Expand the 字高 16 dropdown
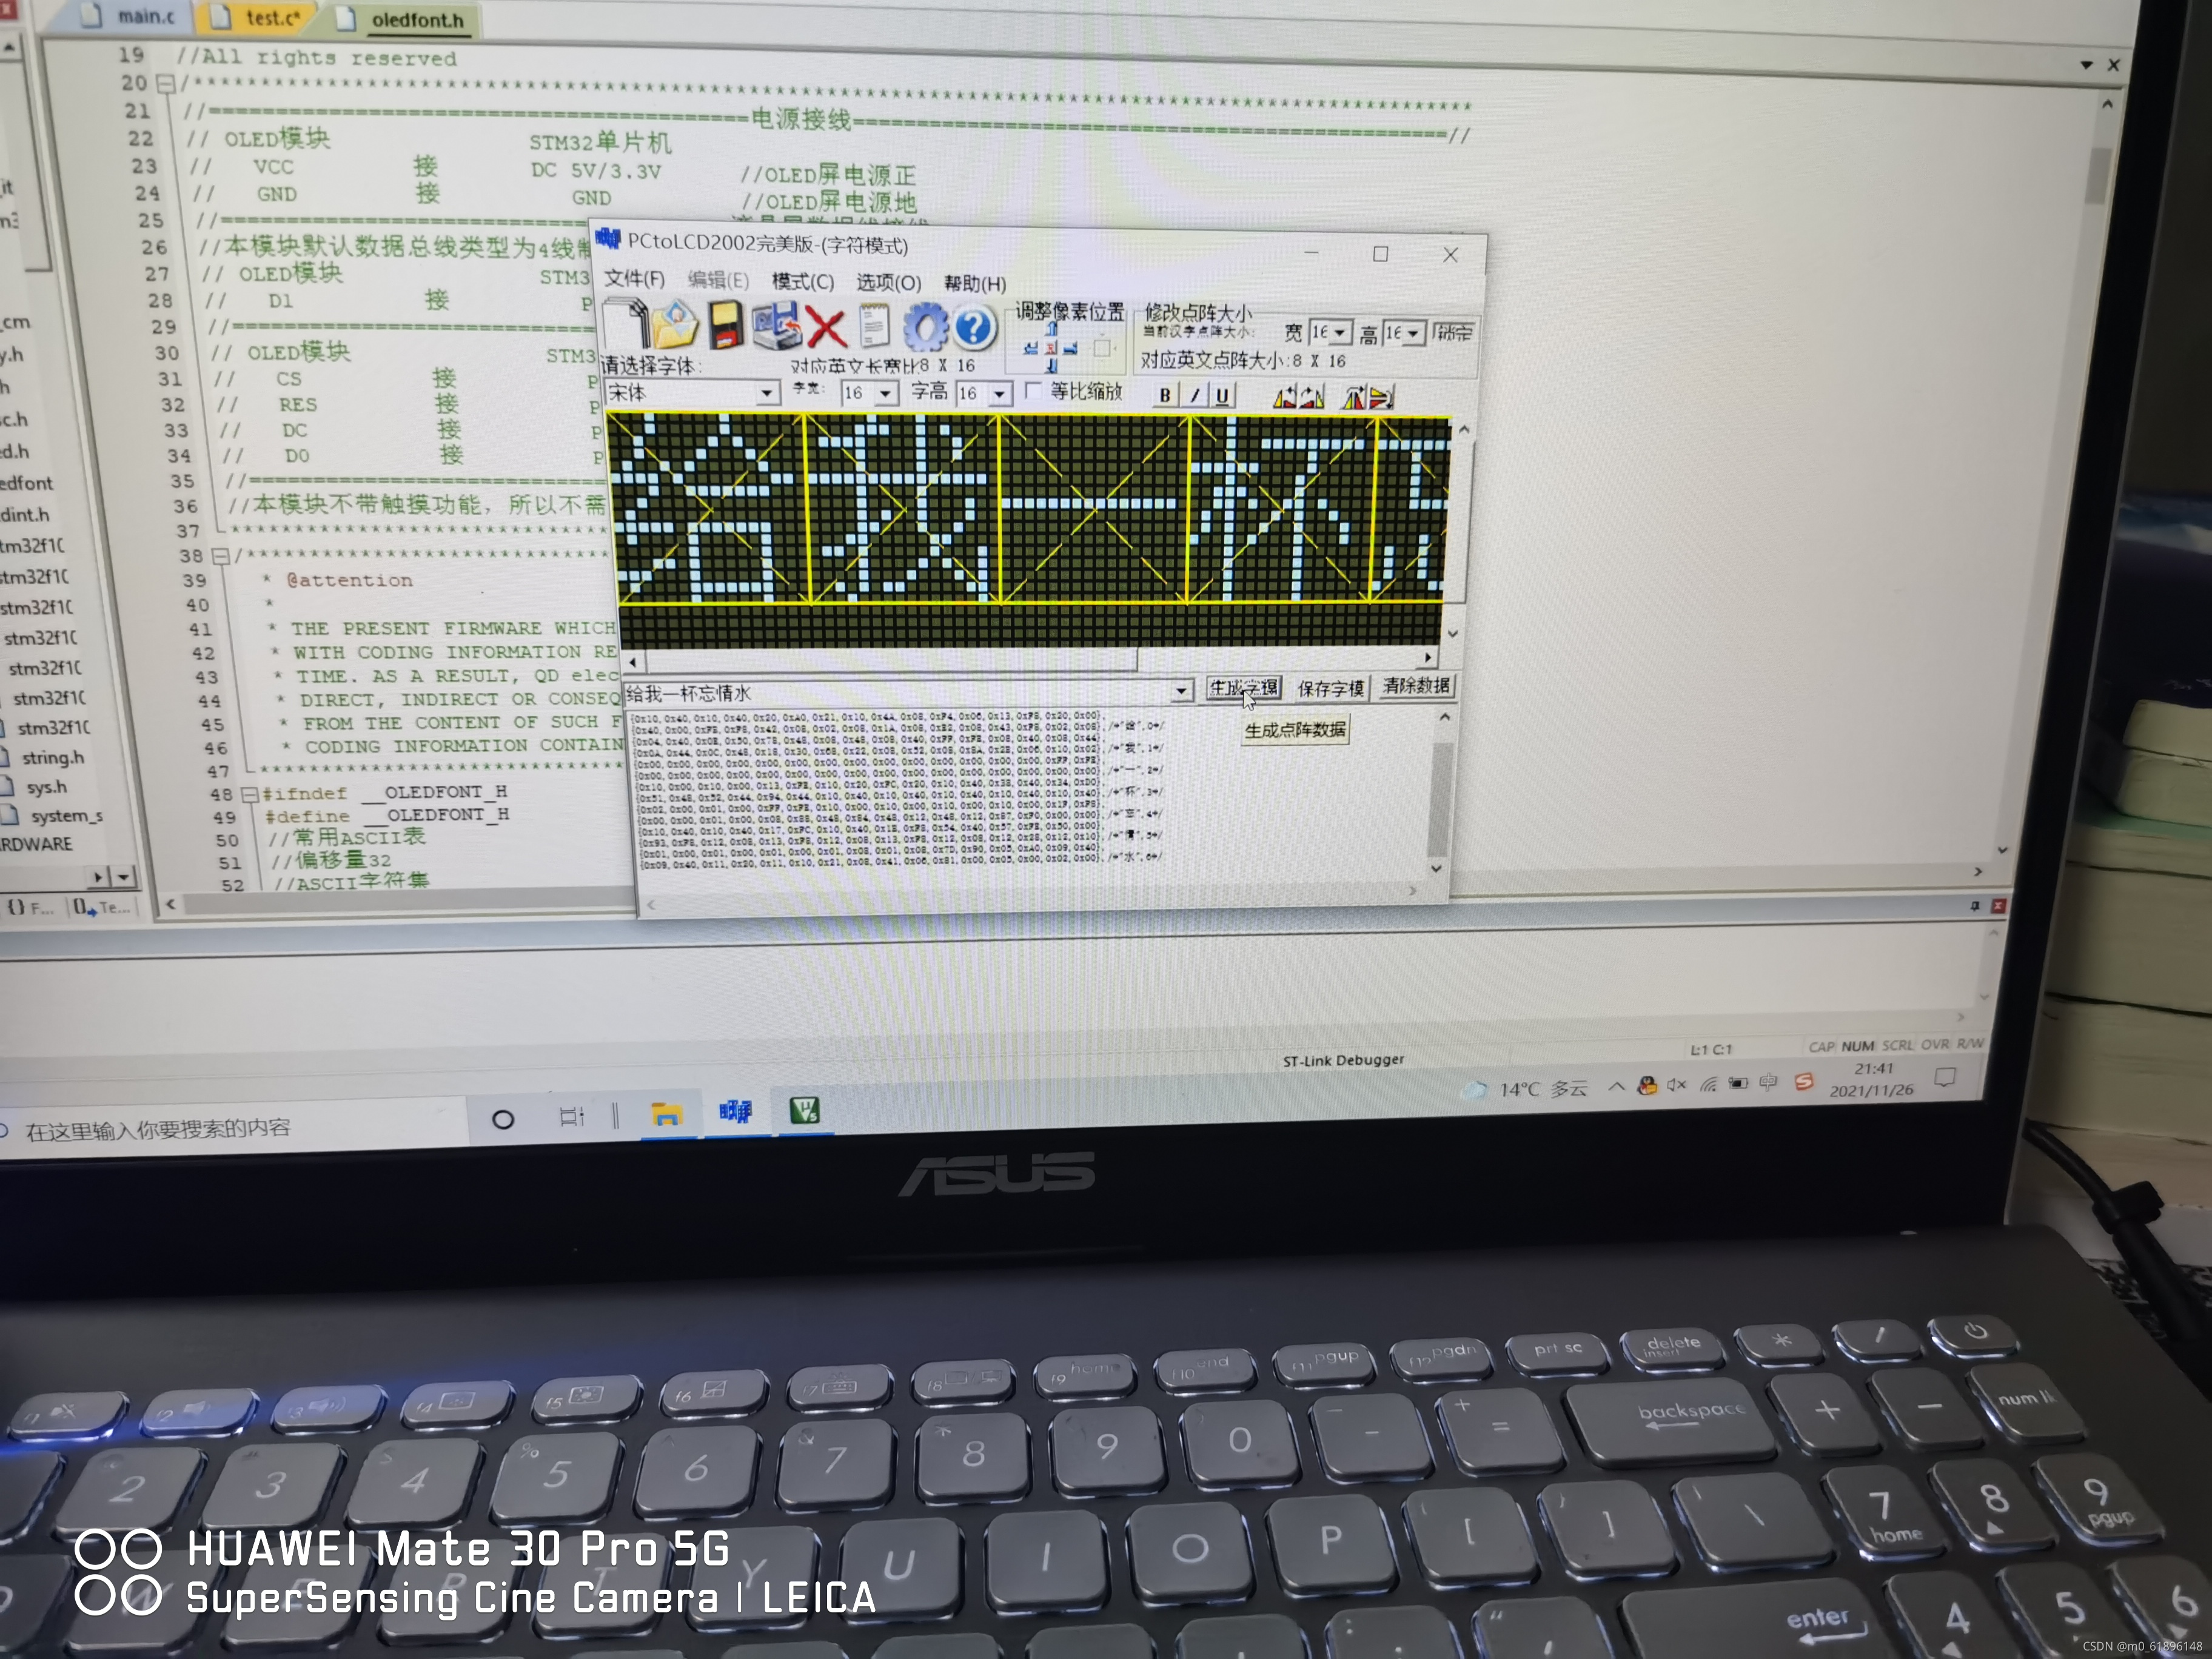 click(x=999, y=394)
